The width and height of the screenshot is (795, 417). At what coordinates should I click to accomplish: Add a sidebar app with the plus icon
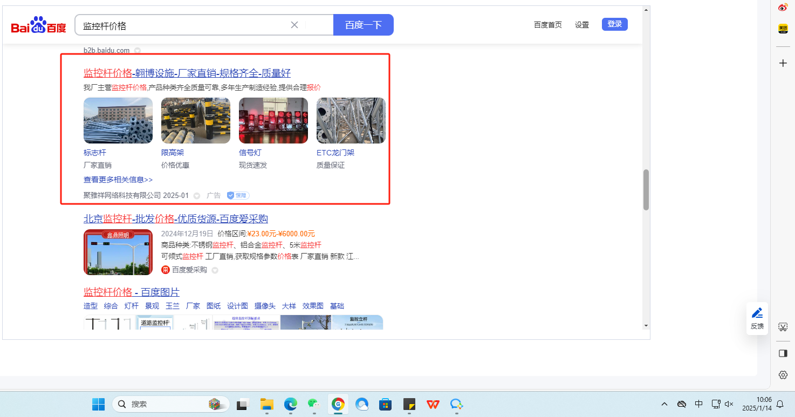click(x=783, y=63)
